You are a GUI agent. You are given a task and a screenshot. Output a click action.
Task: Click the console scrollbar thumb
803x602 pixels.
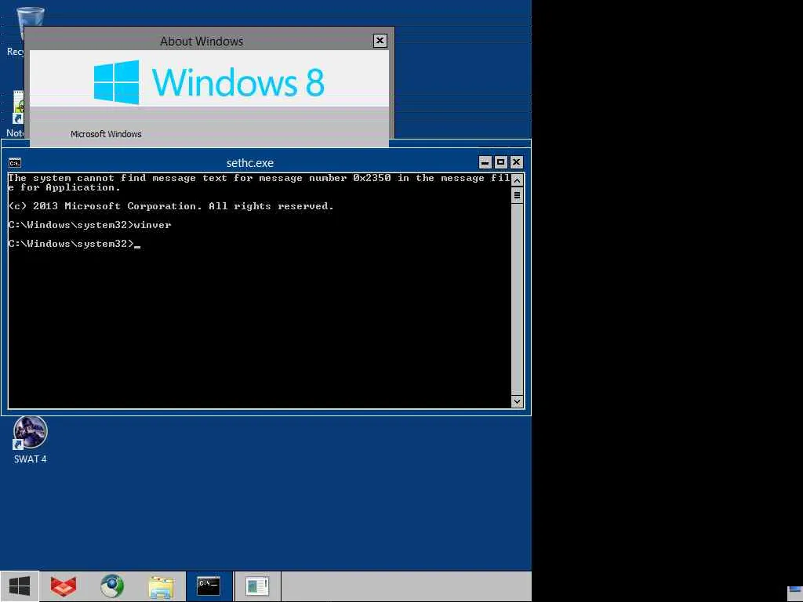pos(518,195)
